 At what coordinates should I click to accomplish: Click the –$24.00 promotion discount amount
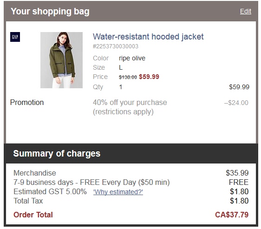[x=236, y=103]
